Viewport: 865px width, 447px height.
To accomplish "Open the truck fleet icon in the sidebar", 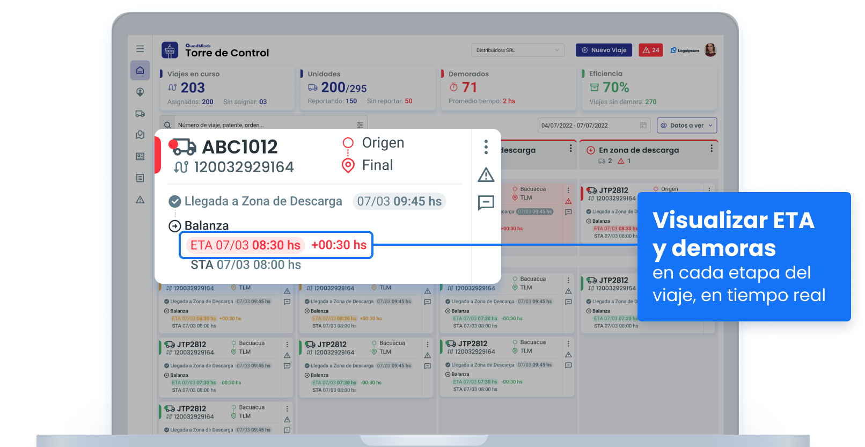I will click(140, 113).
